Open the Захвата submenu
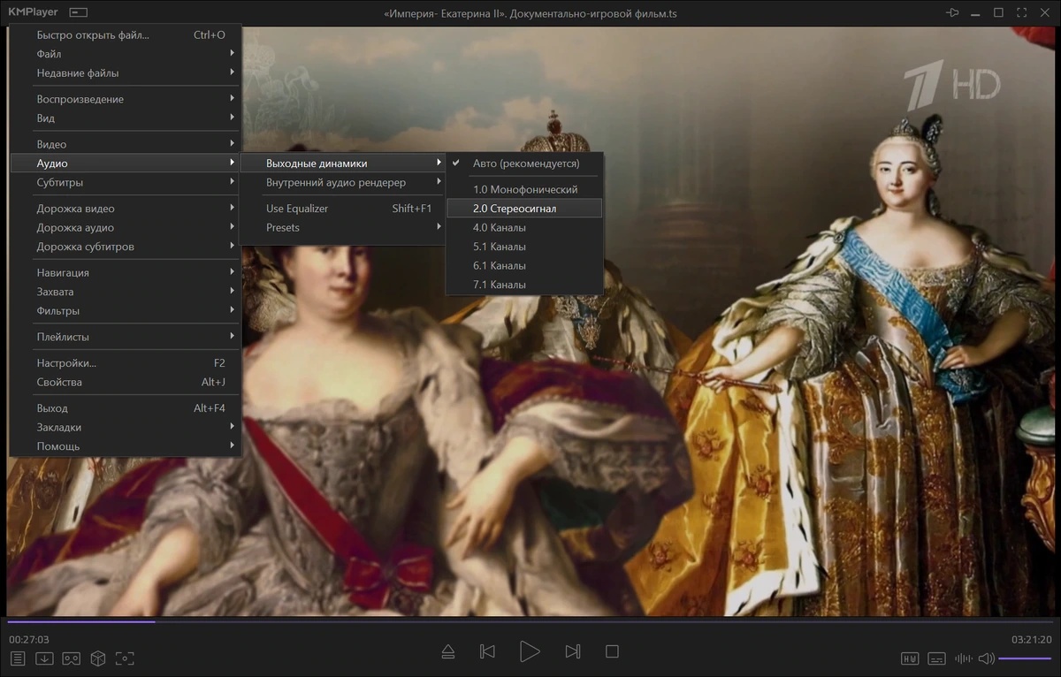Screen dimensions: 1061x677 (x=125, y=292)
